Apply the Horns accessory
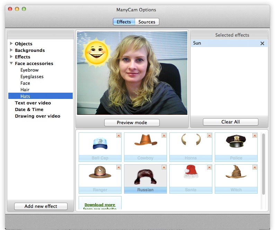The height and width of the screenshot is (230, 275). click(190, 144)
